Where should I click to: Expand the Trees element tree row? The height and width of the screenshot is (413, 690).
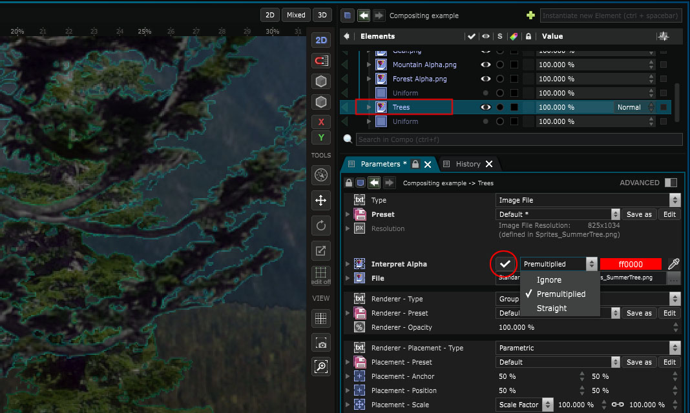pos(369,106)
